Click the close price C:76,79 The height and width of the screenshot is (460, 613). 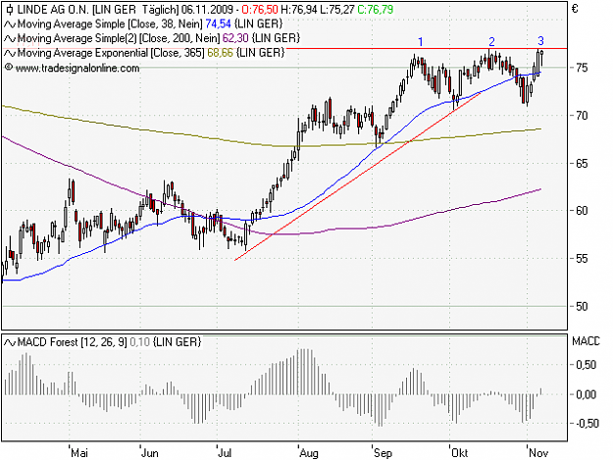tap(375, 10)
